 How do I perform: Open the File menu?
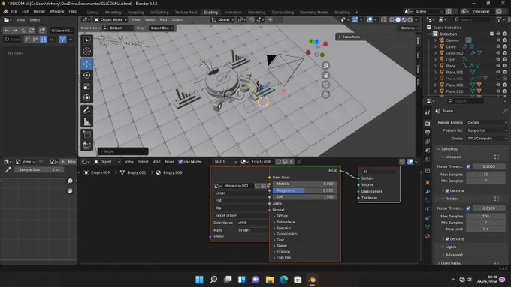pos(14,11)
